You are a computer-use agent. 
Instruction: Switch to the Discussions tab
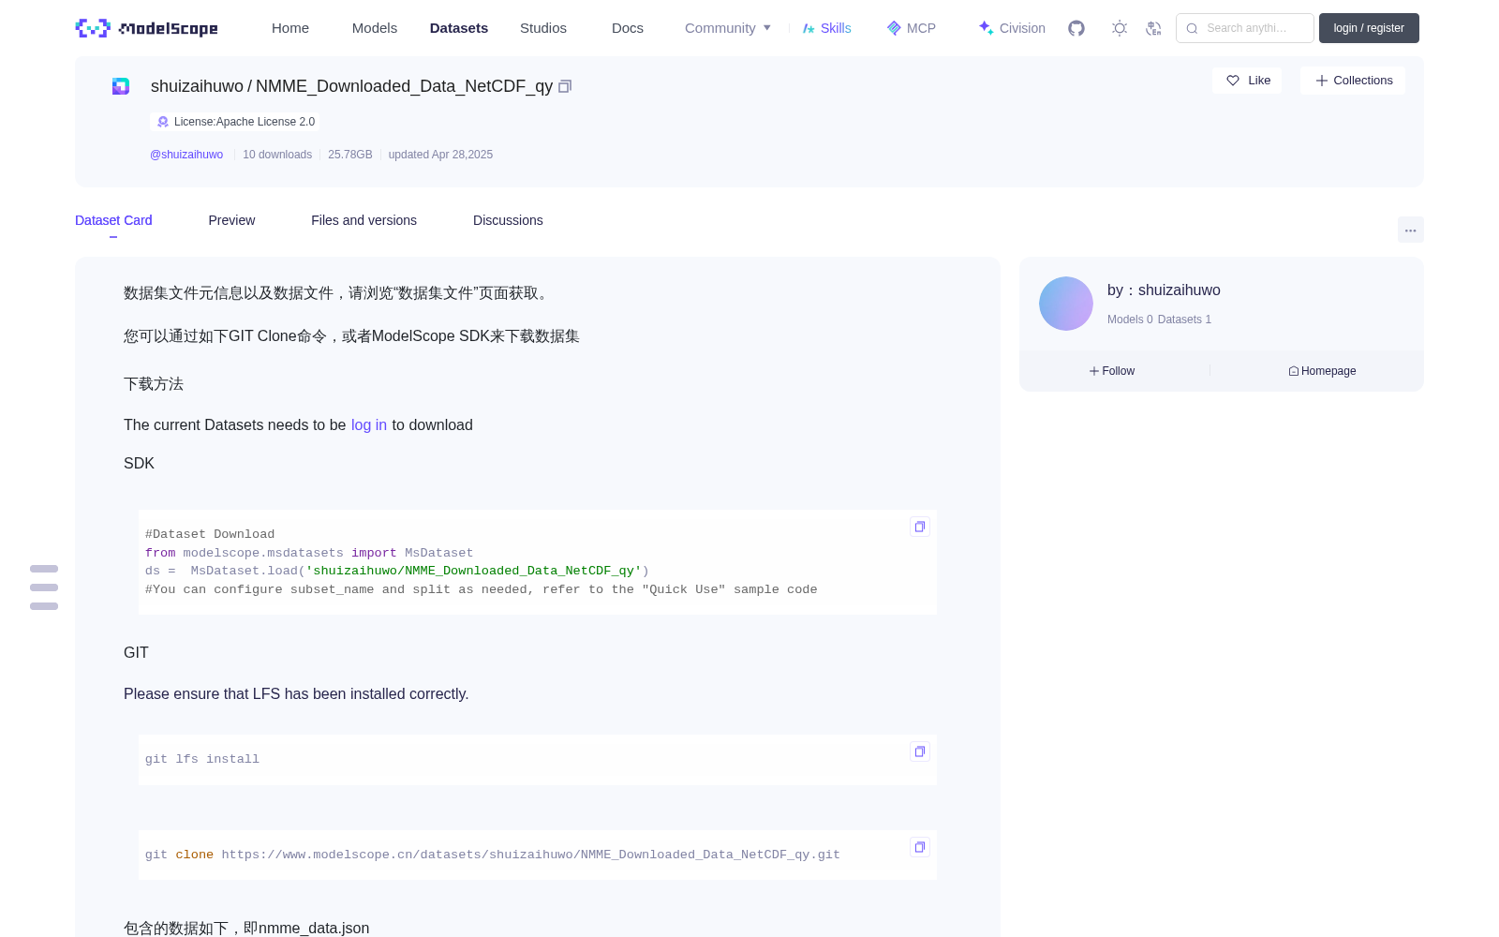click(x=508, y=220)
